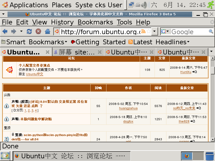The width and height of the screenshot is (215, 161).
Task: Open the Edit menu
Action: [x=22, y=22]
